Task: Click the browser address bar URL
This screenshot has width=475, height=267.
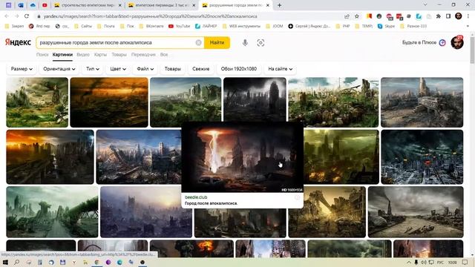Action: [x=150, y=16]
